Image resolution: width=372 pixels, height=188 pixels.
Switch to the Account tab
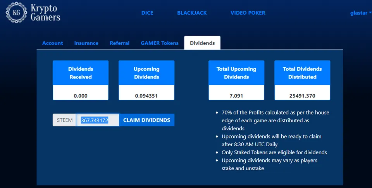click(x=53, y=43)
